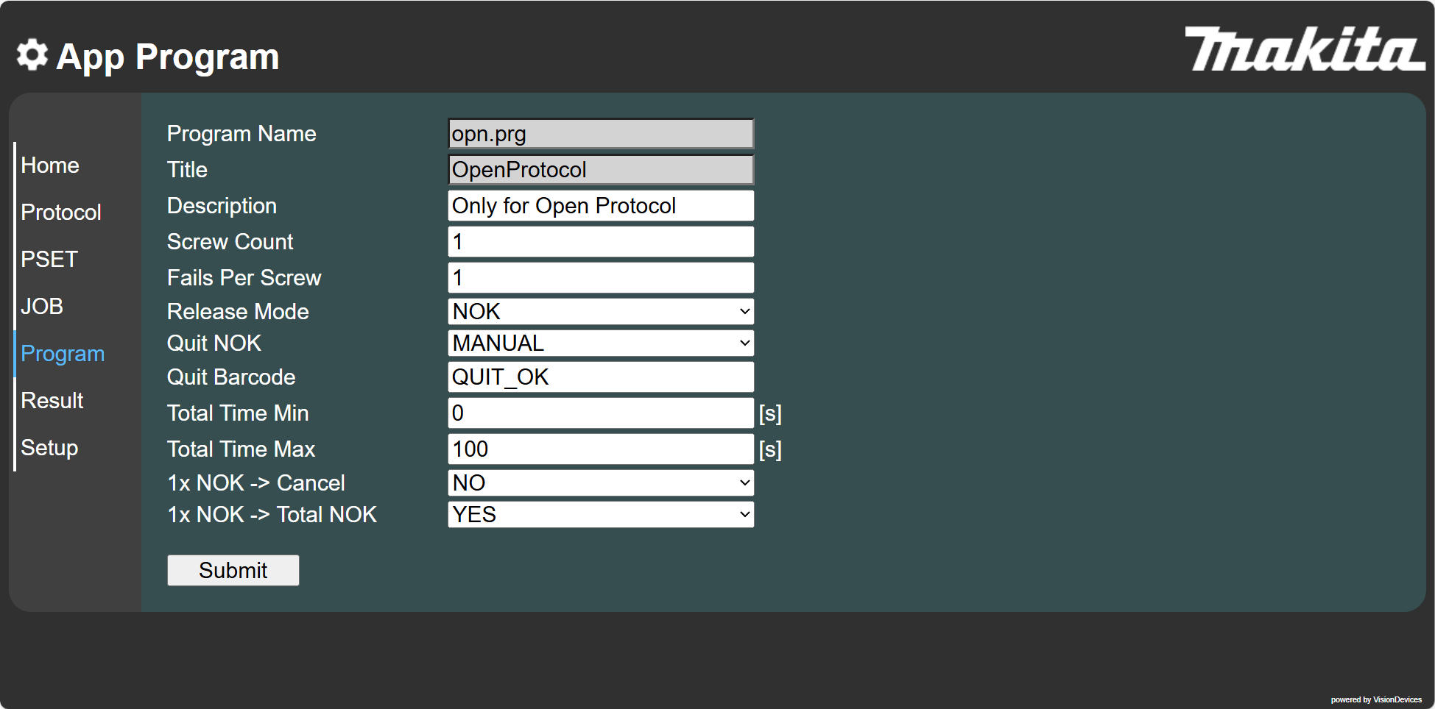Select JOB in the sidebar

(42, 307)
